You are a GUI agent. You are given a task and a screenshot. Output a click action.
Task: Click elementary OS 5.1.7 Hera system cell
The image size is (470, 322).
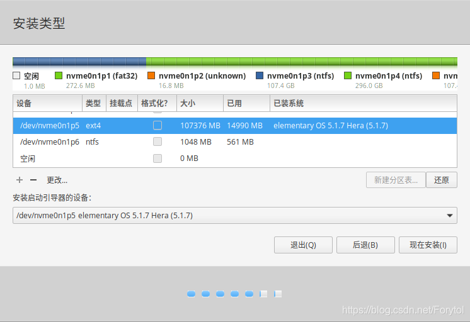pos(331,126)
